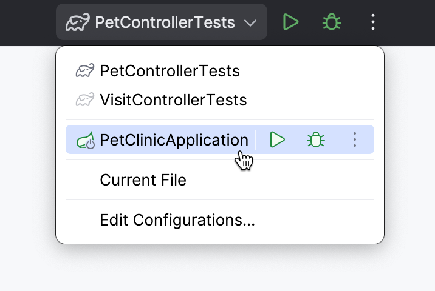
Task: Click the faded Gradle icon beside VisitControllerTests
Action: [x=84, y=99]
